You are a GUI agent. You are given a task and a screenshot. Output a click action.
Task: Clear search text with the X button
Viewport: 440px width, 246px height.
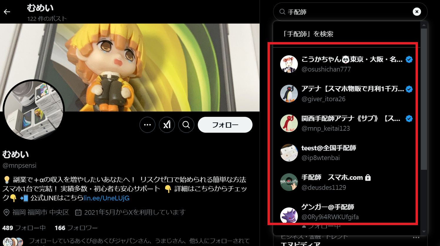(x=417, y=12)
